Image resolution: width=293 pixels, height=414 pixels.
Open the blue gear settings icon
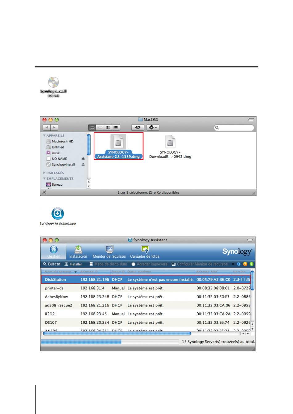pos(239,264)
